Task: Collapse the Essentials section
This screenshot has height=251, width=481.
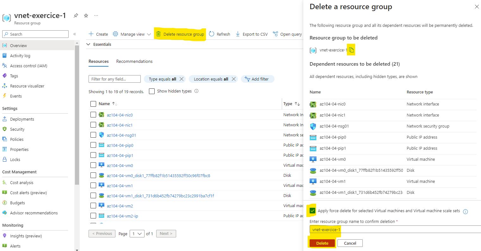Action: (88, 45)
